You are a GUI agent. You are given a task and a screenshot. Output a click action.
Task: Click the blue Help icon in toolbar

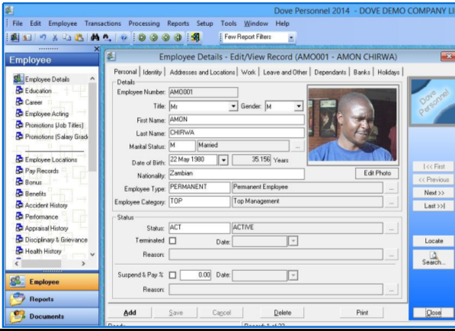tap(124, 37)
